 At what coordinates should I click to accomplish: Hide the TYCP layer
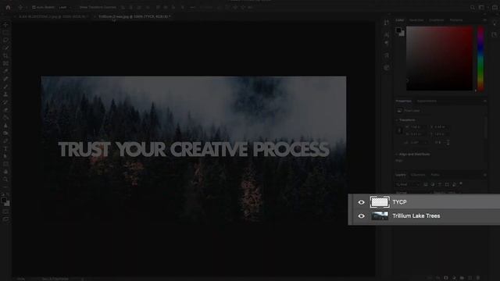(361, 202)
